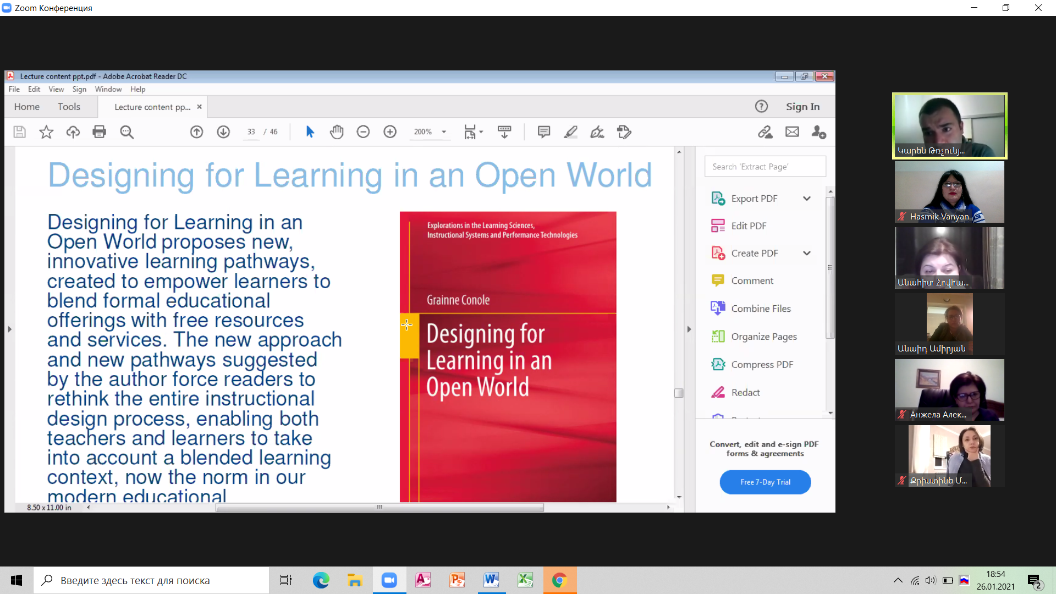
Task: Click the Search 'Extract Page' field
Action: (x=765, y=167)
